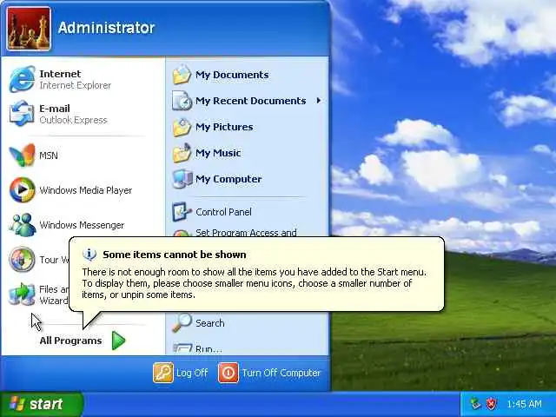556x417 pixels.
Task: Click the Windows Messenger label
Action: click(x=82, y=225)
